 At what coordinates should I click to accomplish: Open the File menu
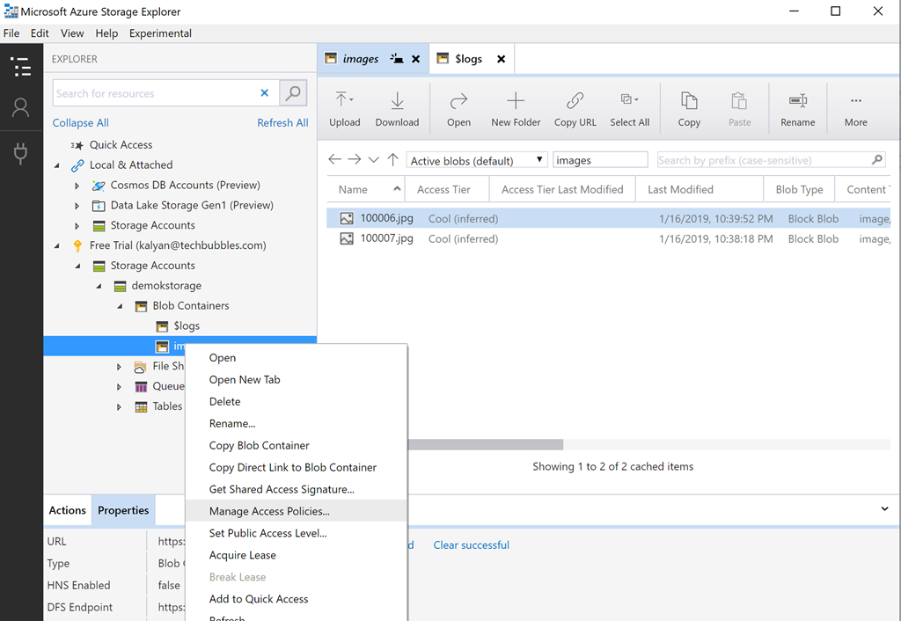11,33
